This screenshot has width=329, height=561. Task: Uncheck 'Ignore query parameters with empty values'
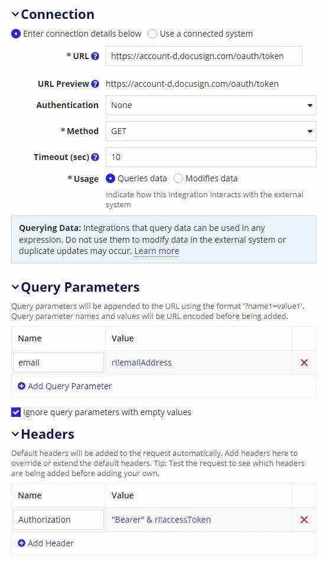click(x=16, y=412)
